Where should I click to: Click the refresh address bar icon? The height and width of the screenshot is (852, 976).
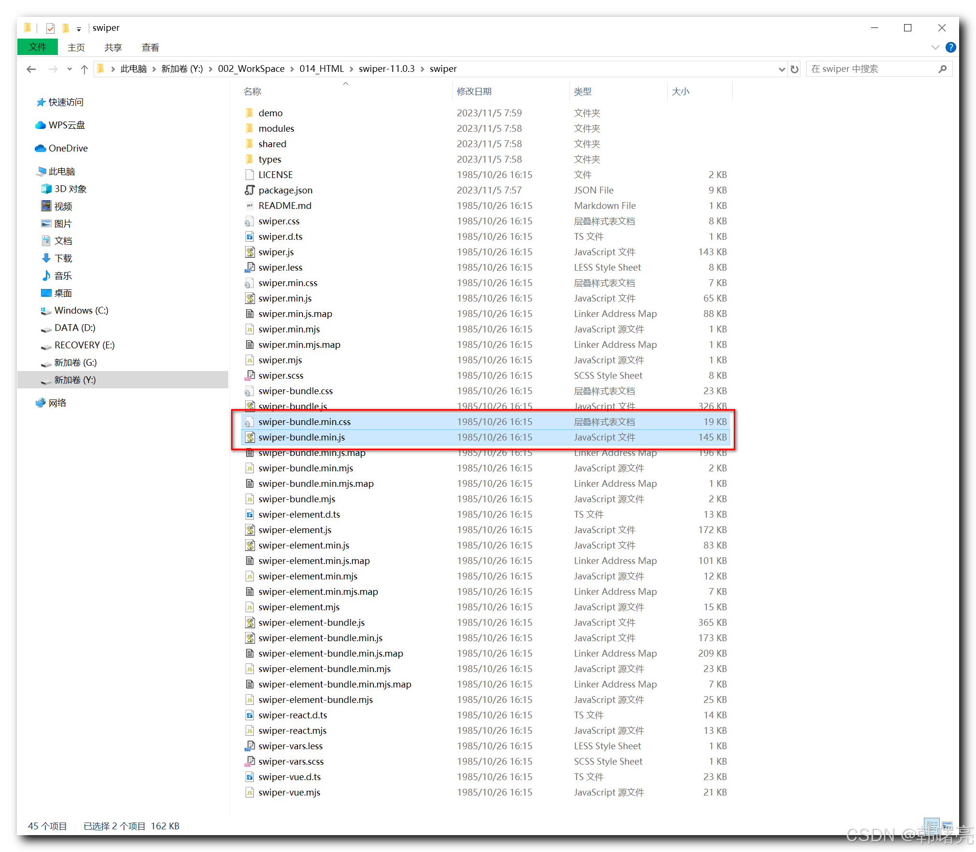(x=794, y=69)
